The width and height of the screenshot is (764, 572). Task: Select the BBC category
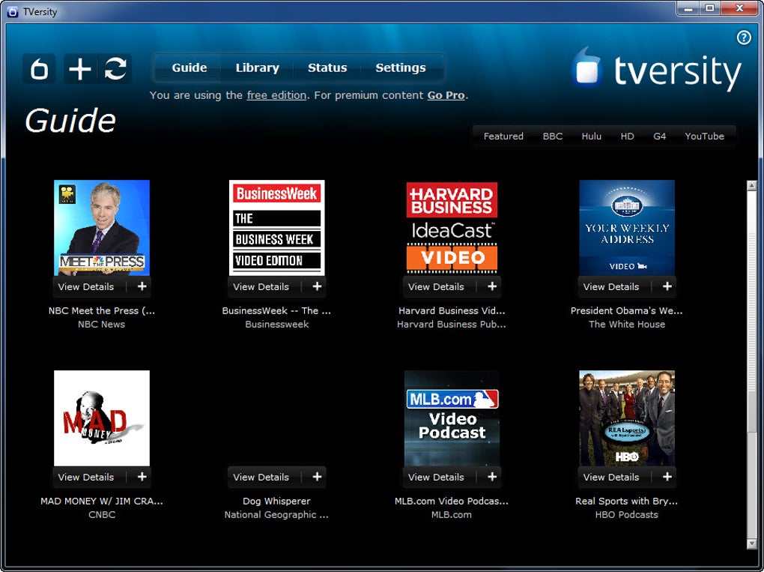[x=553, y=136]
